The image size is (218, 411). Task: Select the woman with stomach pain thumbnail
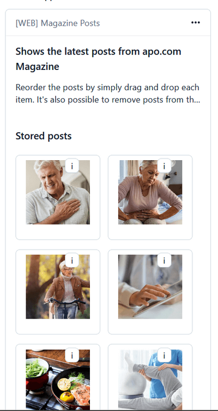pos(150,192)
